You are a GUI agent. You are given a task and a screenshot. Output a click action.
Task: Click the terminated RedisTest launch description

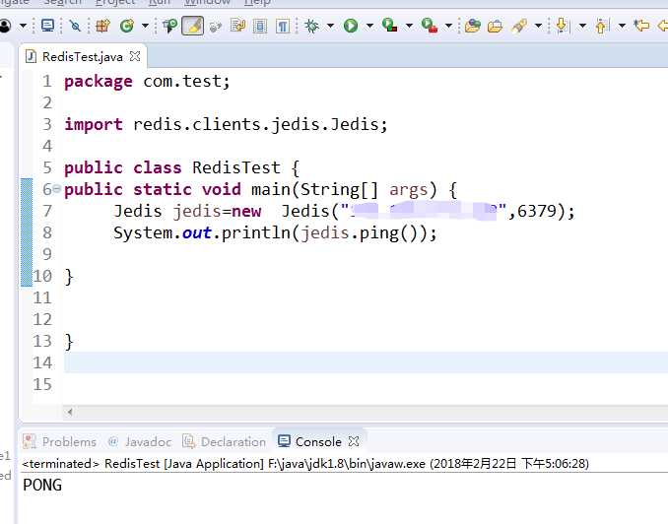coord(305,464)
